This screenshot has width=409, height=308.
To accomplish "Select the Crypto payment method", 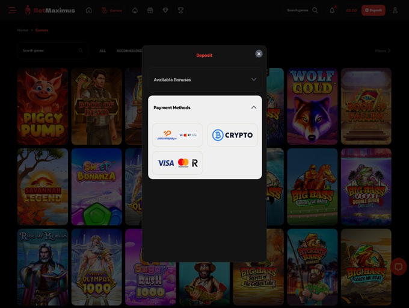I will tap(232, 135).
